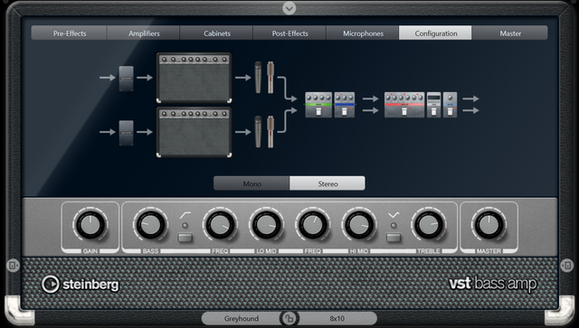579x328 pixels.
Task: Click the mid FREQ knob between LO MID and HI MID
Action: (x=312, y=225)
